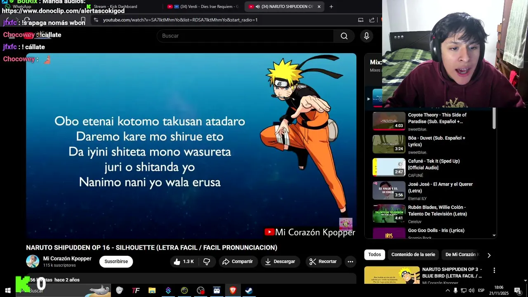Play Rubén Blades - Talento De Televisión
The height and width of the screenshot is (297, 528).
tap(437, 211)
